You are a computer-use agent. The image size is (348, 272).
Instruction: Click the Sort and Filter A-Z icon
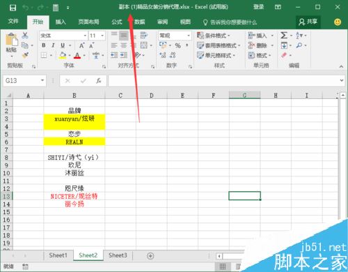(x=299, y=36)
